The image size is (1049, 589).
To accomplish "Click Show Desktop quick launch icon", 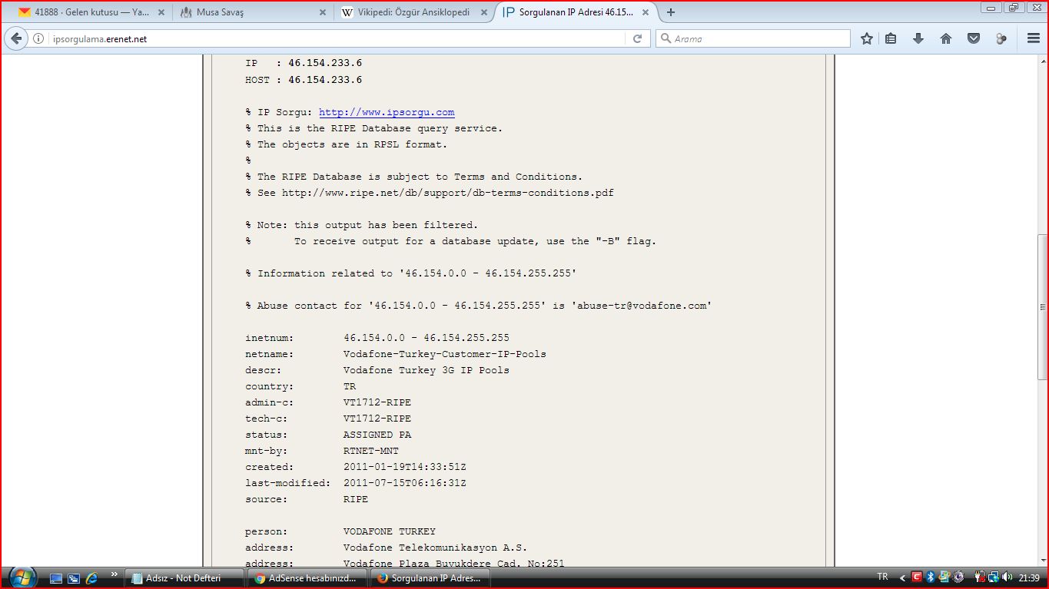I will pyautogui.click(x=56, y=577).
